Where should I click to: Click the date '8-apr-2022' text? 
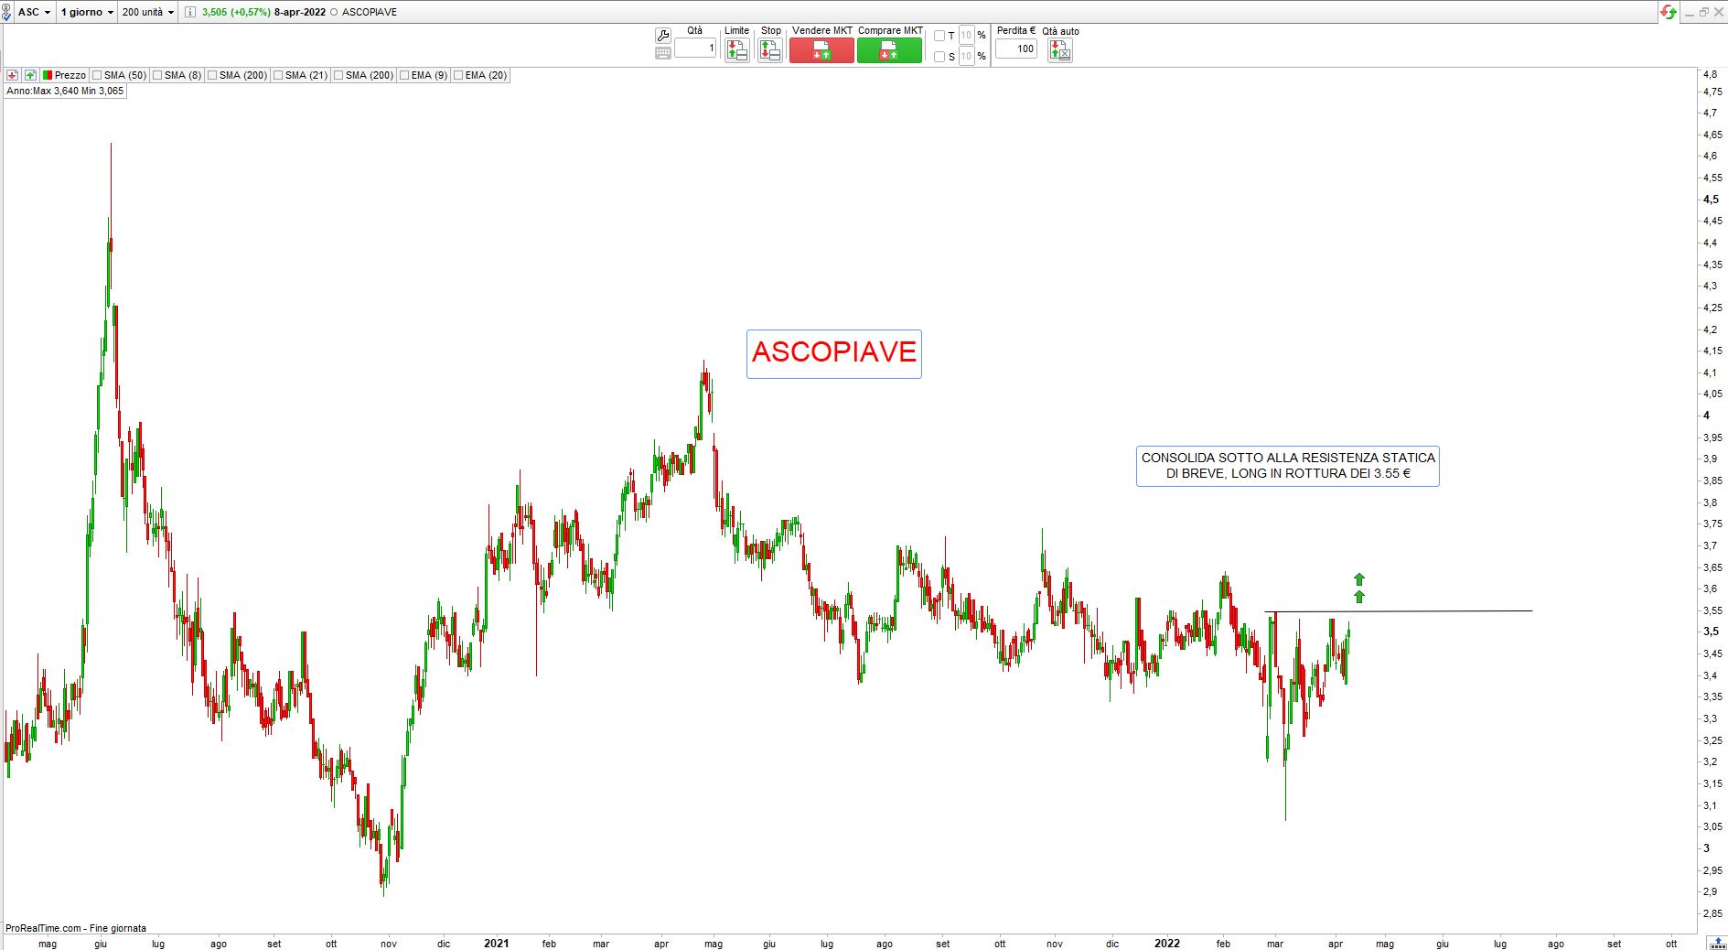pyautogui.click(x=300, y=13)
